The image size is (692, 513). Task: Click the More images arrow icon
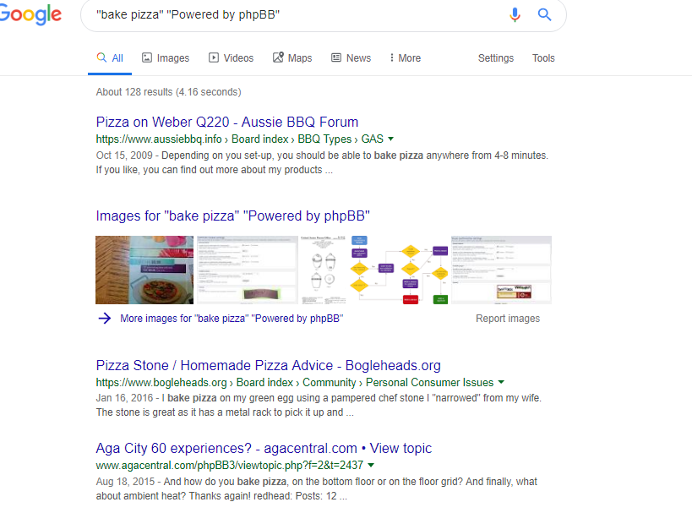tap(105, 319)
